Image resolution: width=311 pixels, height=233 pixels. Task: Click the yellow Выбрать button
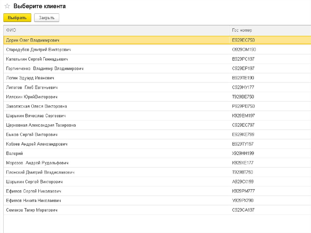tap(17, 18)
